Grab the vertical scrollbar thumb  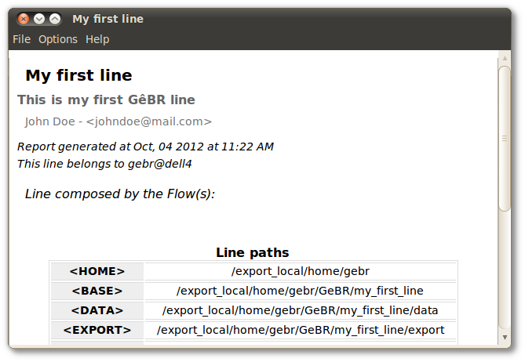click(x=505, y=139)
